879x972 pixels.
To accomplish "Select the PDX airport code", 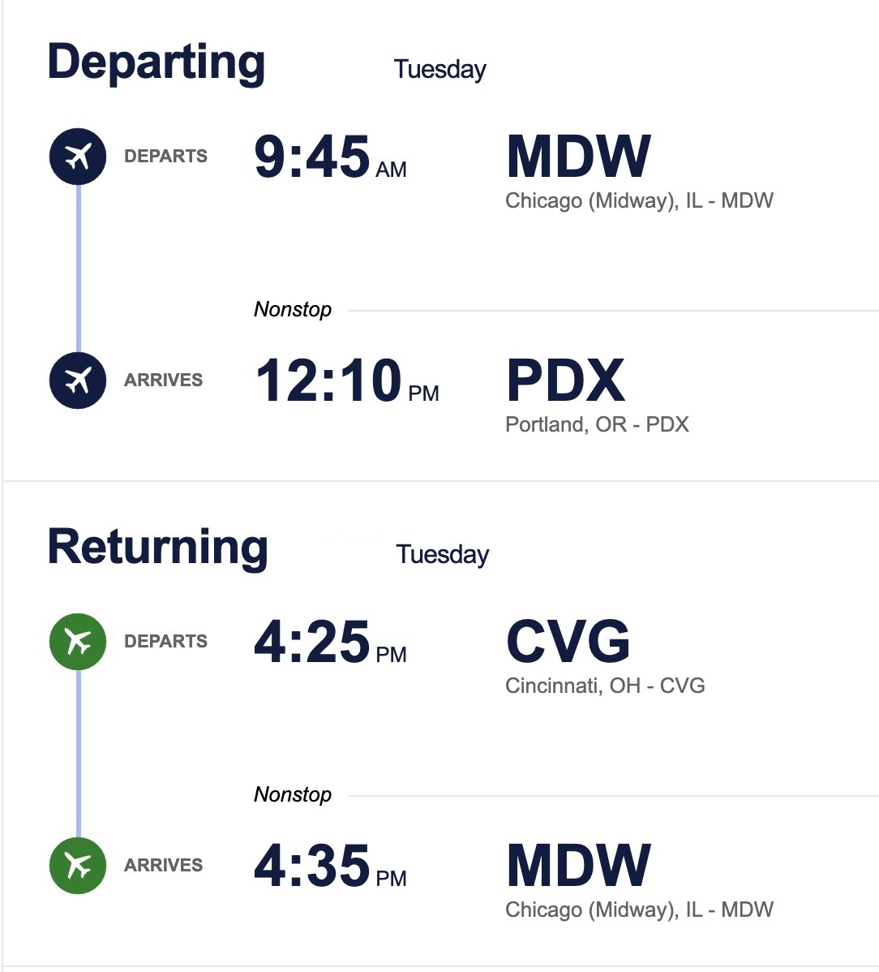I will [x=565, y=381].
